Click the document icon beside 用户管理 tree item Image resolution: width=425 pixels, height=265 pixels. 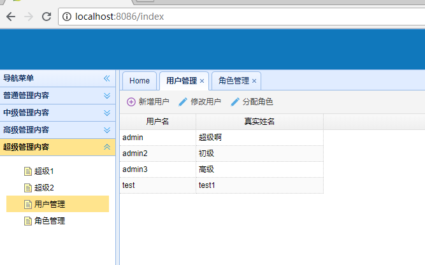coord(28,204)
